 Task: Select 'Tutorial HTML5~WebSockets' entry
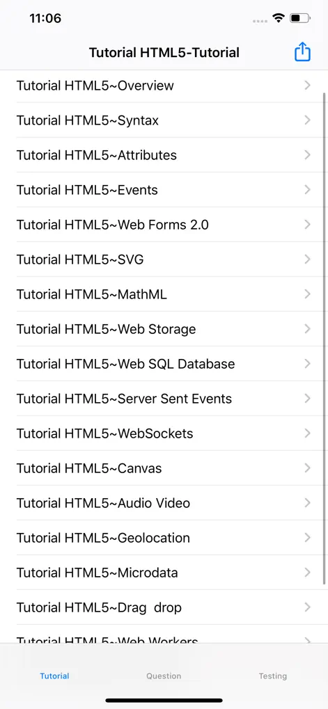coord(164,433)
